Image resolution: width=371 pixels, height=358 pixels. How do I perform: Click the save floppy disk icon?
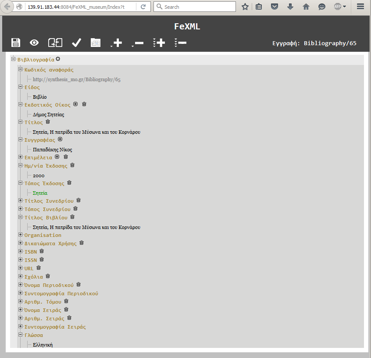16,43
